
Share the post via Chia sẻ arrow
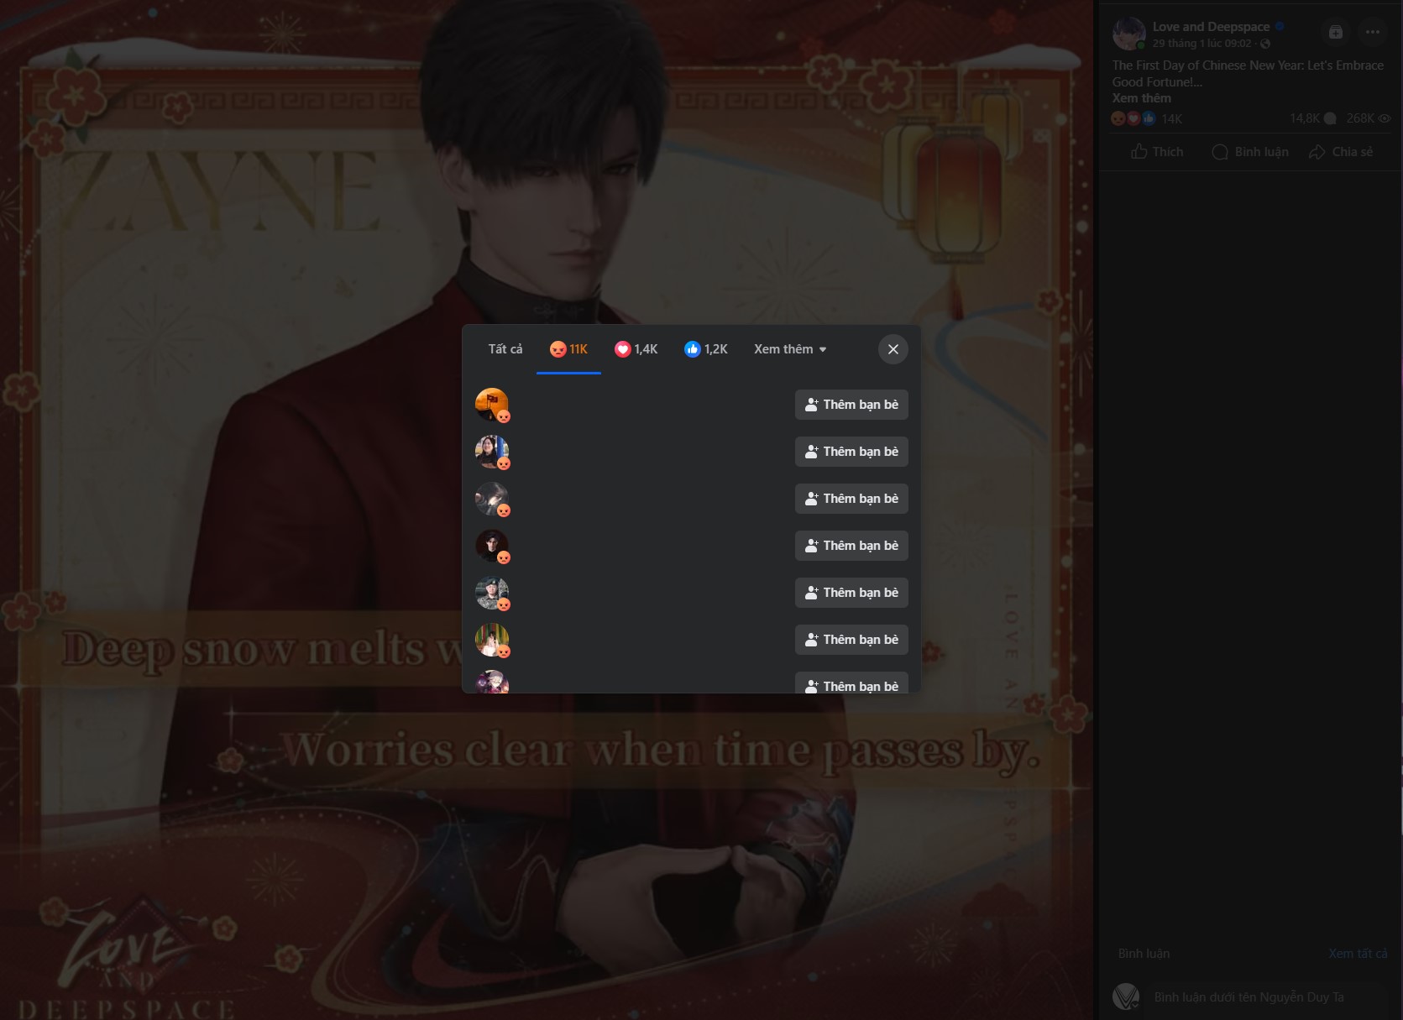[x=1317, y=152]
